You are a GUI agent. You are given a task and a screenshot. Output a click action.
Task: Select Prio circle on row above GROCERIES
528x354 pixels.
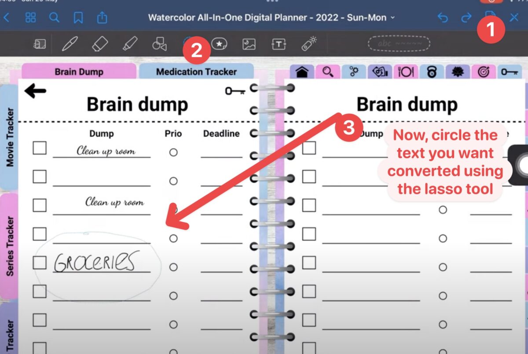click(173, 238)
